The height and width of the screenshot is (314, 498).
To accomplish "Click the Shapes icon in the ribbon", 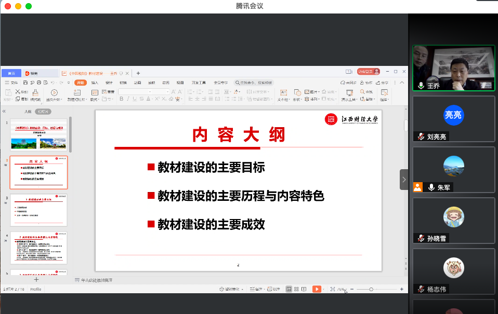I will (297, 92).
